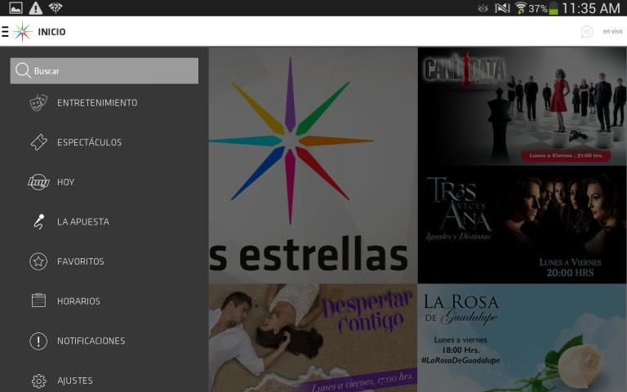Select the Despertar Contigo show banner
This screenshot has height=392, width=627.
pos(313,338)
